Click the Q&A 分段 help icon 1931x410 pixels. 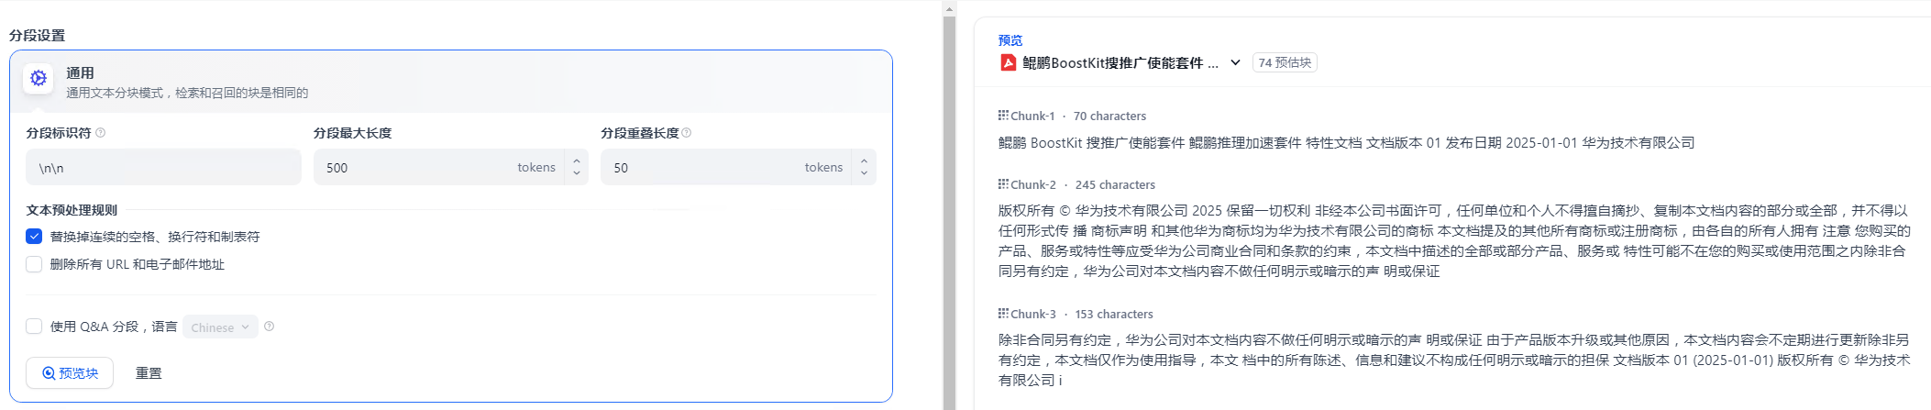[x=269, y=327]
